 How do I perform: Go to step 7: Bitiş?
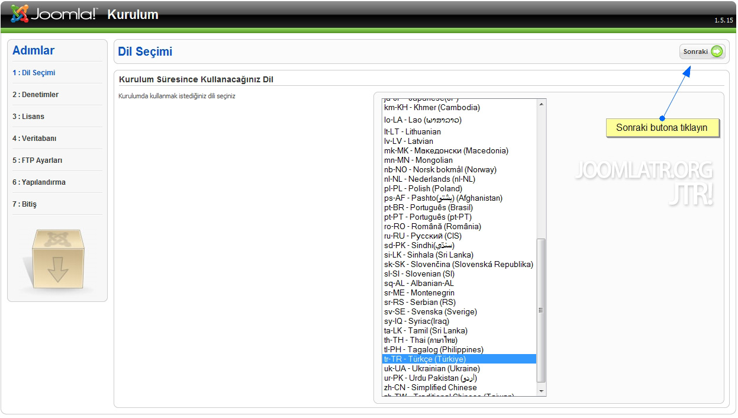25,204
